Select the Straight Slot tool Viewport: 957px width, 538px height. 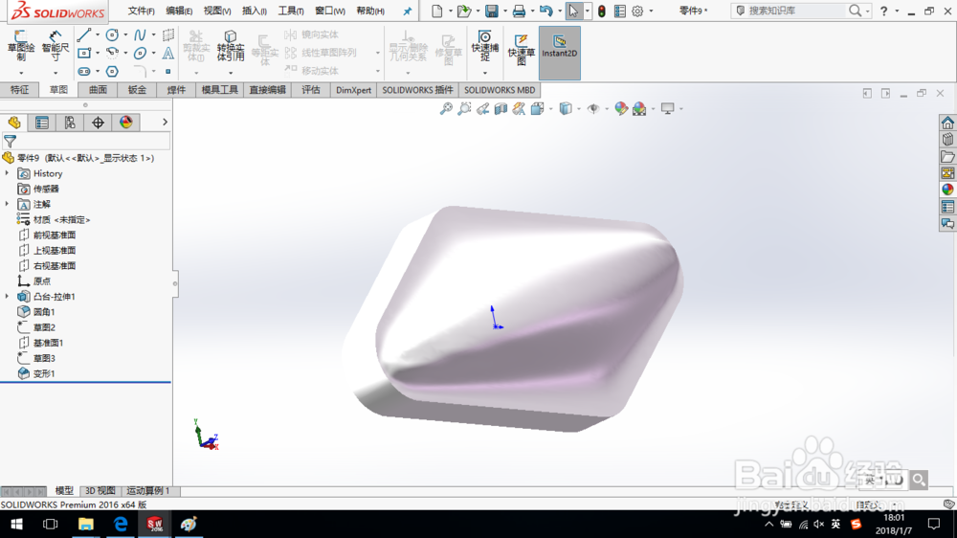(84, 72)
